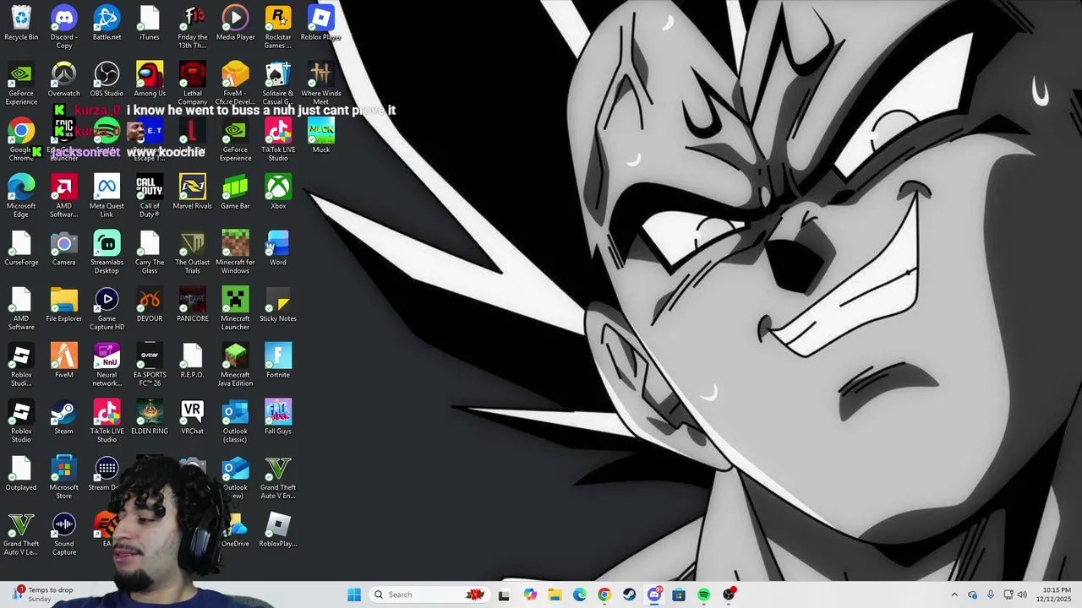Open the Minecraft Java Edition icon
This screenshot has width=1082, height=608.
pyautogui.click(x=235, y=365)
